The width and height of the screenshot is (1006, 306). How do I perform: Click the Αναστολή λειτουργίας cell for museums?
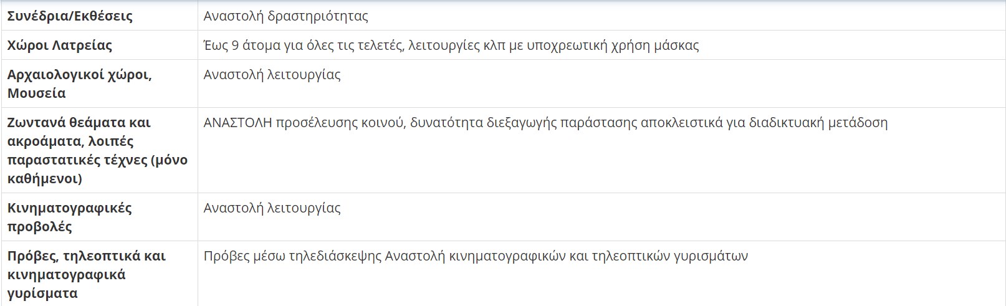tap(272, 75)
